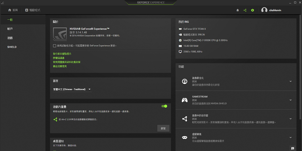Click the notification bell icon
302x151 pixels.
(x=238, y=10)
